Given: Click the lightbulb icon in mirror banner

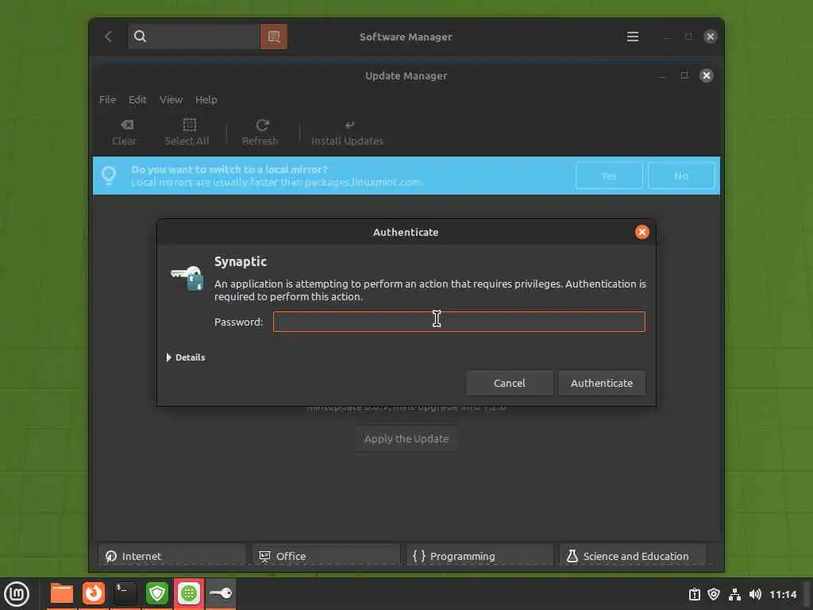Looking at the screenshot, I should [109, 176].
